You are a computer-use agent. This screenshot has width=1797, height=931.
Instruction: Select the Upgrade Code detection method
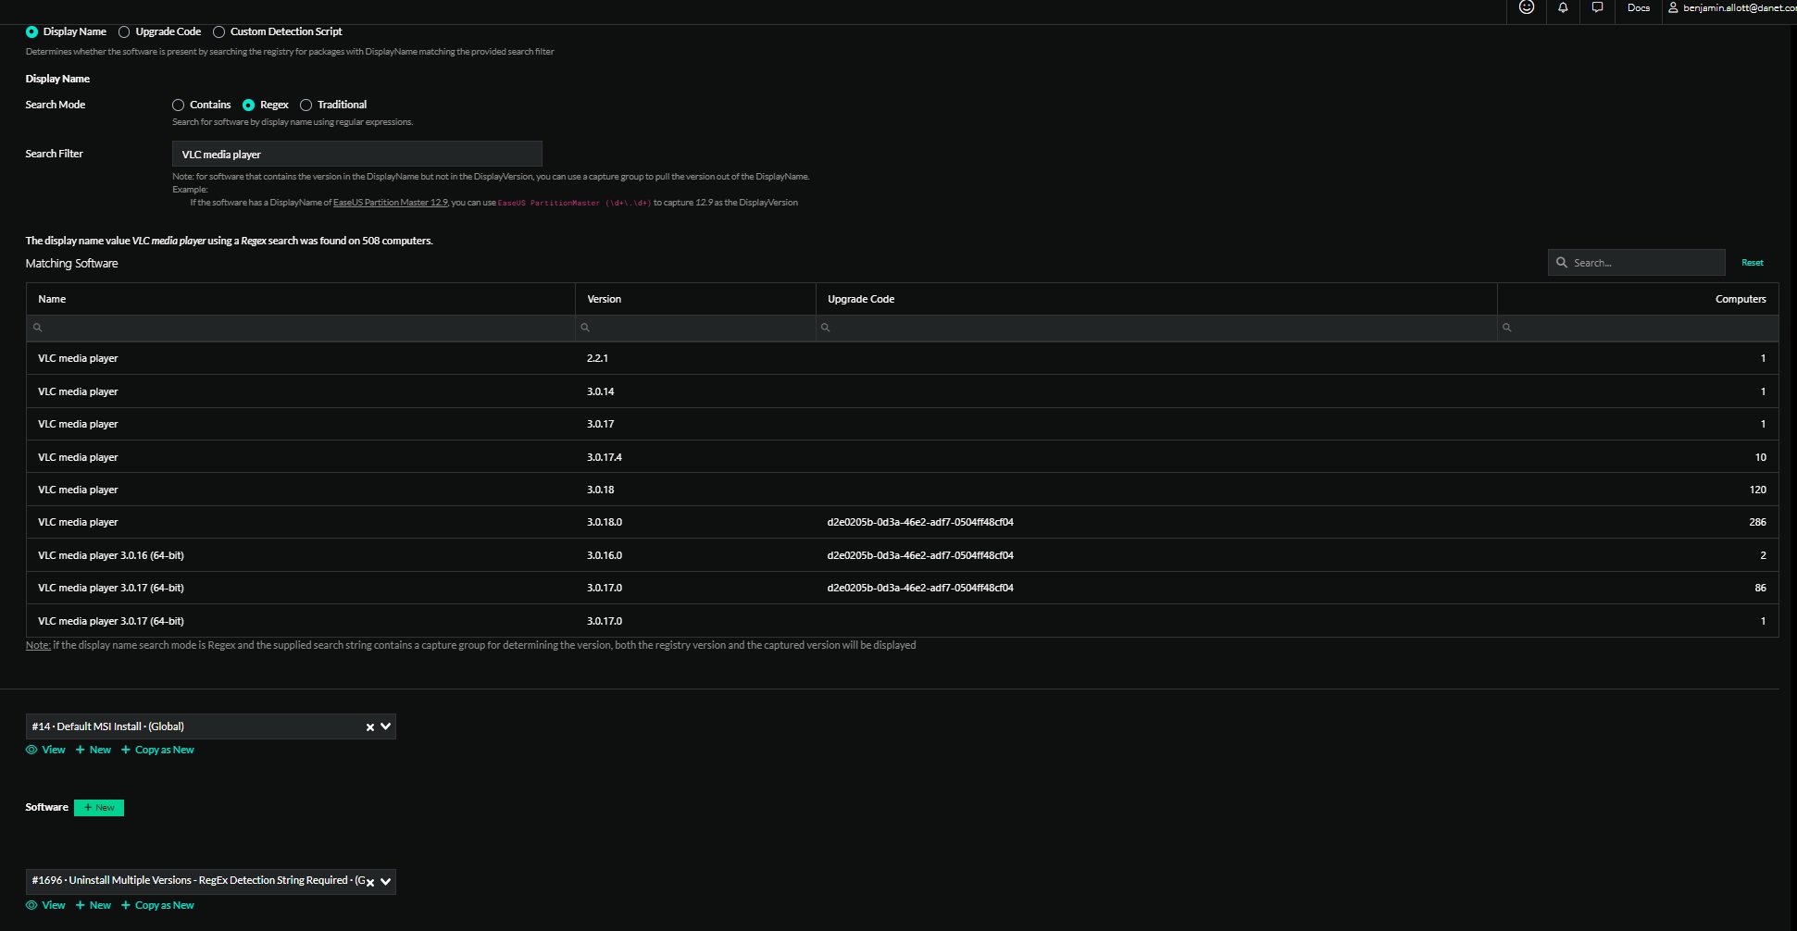point(159,31)
